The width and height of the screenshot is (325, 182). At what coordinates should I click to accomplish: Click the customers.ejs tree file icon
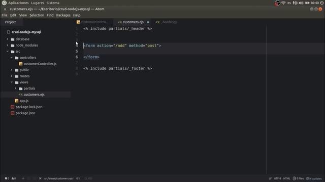tap(20, 95)
